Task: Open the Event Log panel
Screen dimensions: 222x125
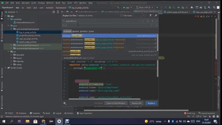Action: click(x=189, y=113)
